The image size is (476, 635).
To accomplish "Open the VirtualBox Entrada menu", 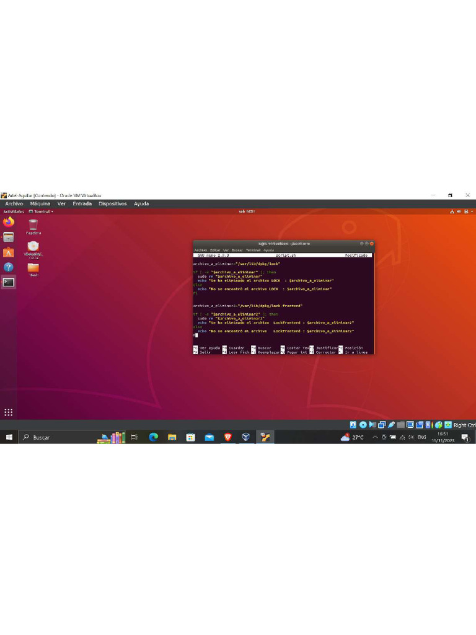I will coord(82,203).
